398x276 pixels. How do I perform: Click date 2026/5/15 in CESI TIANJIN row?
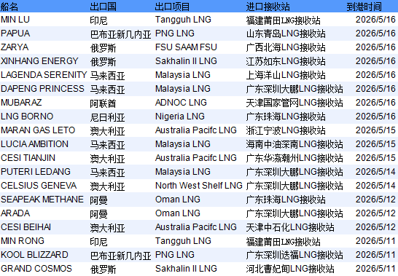(375, 158)
